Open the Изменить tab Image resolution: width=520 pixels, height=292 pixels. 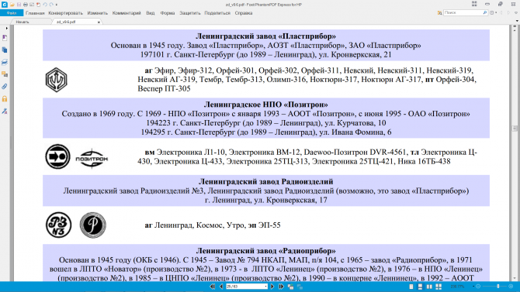98,13
